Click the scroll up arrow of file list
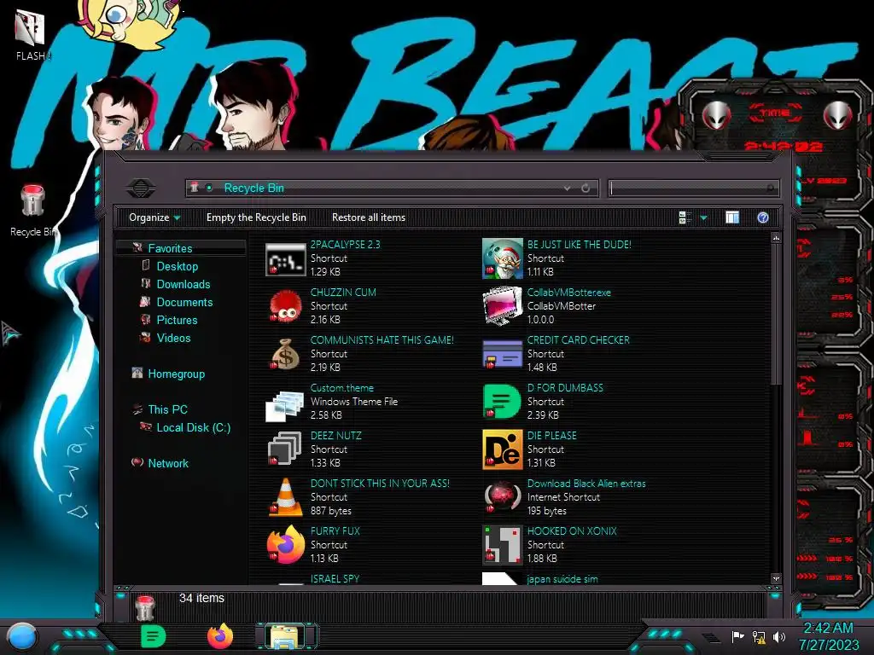Viewport: 874px width, 655px height. click(x=775, y=239)
